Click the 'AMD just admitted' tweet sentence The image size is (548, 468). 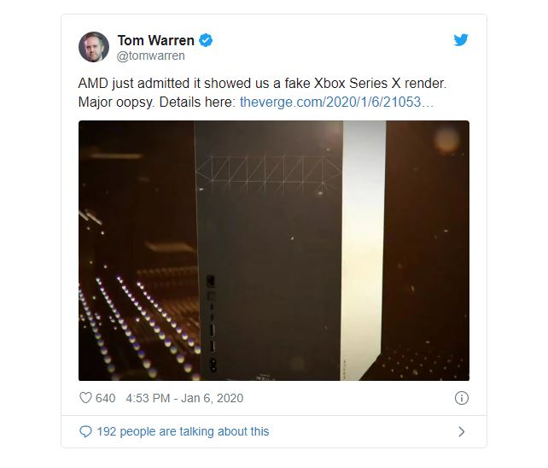[262, 83]
